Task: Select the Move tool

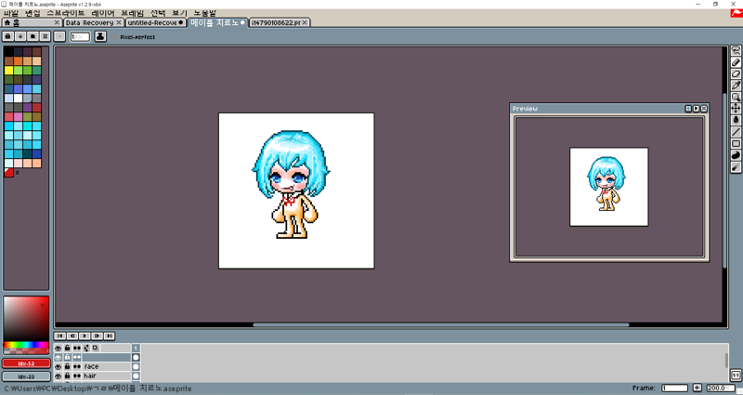Action: 736,109
